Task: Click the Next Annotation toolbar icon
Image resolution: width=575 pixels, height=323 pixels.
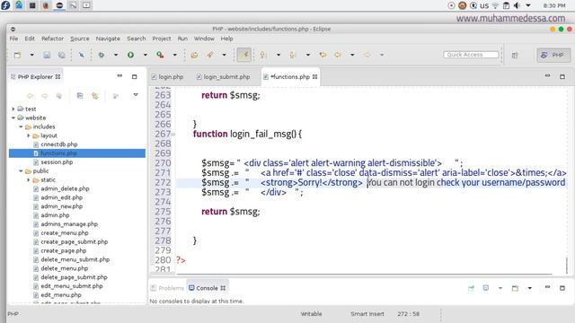Action: (x=263, y=55)
